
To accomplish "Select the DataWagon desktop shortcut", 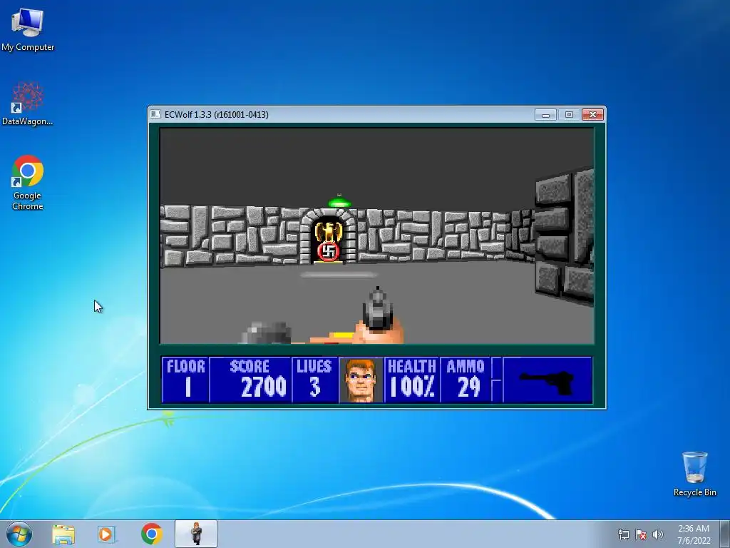I will (28, 103).
